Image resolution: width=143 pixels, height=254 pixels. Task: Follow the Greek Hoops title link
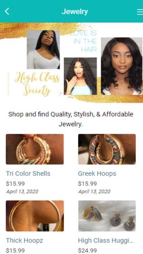pos(97,173)
